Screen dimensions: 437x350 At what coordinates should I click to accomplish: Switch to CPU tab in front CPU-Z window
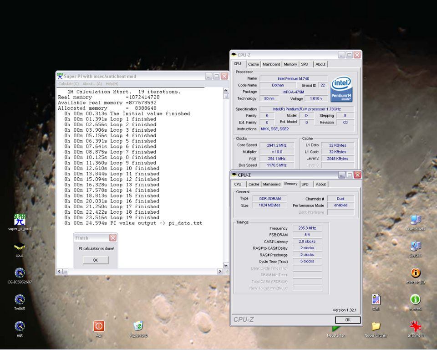pos(238,184)
